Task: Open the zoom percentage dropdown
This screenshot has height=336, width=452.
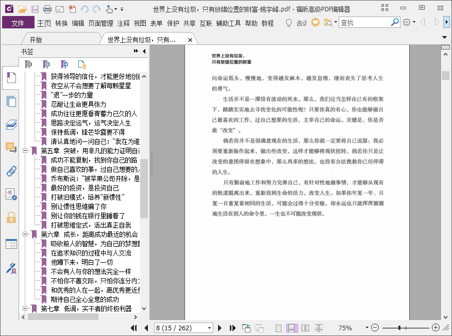Action: [366, 328]
